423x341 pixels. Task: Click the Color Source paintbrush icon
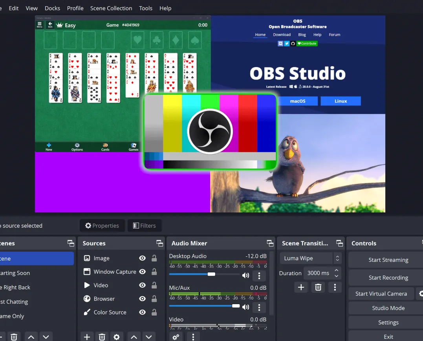tap(87, 312)
